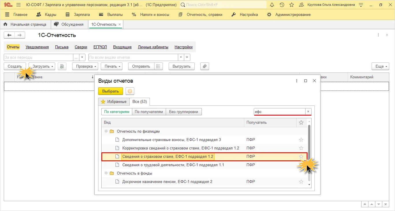Image resolution: width=395 pixels, height=211 pixels.
Task: Clear the period filter
Action: coord(82,57)
